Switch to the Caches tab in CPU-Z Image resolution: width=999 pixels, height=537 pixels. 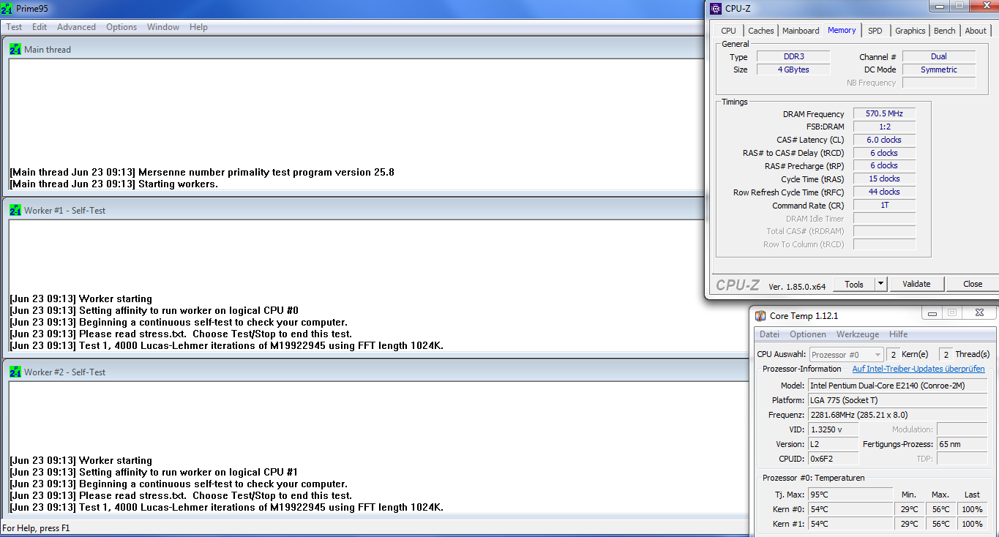(x=761, y=31)
